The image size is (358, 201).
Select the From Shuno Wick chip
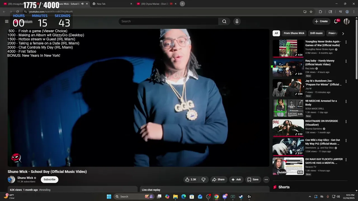(294, 33)
